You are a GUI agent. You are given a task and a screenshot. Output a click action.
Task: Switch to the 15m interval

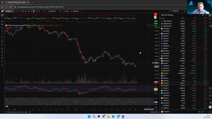(29, 11)
